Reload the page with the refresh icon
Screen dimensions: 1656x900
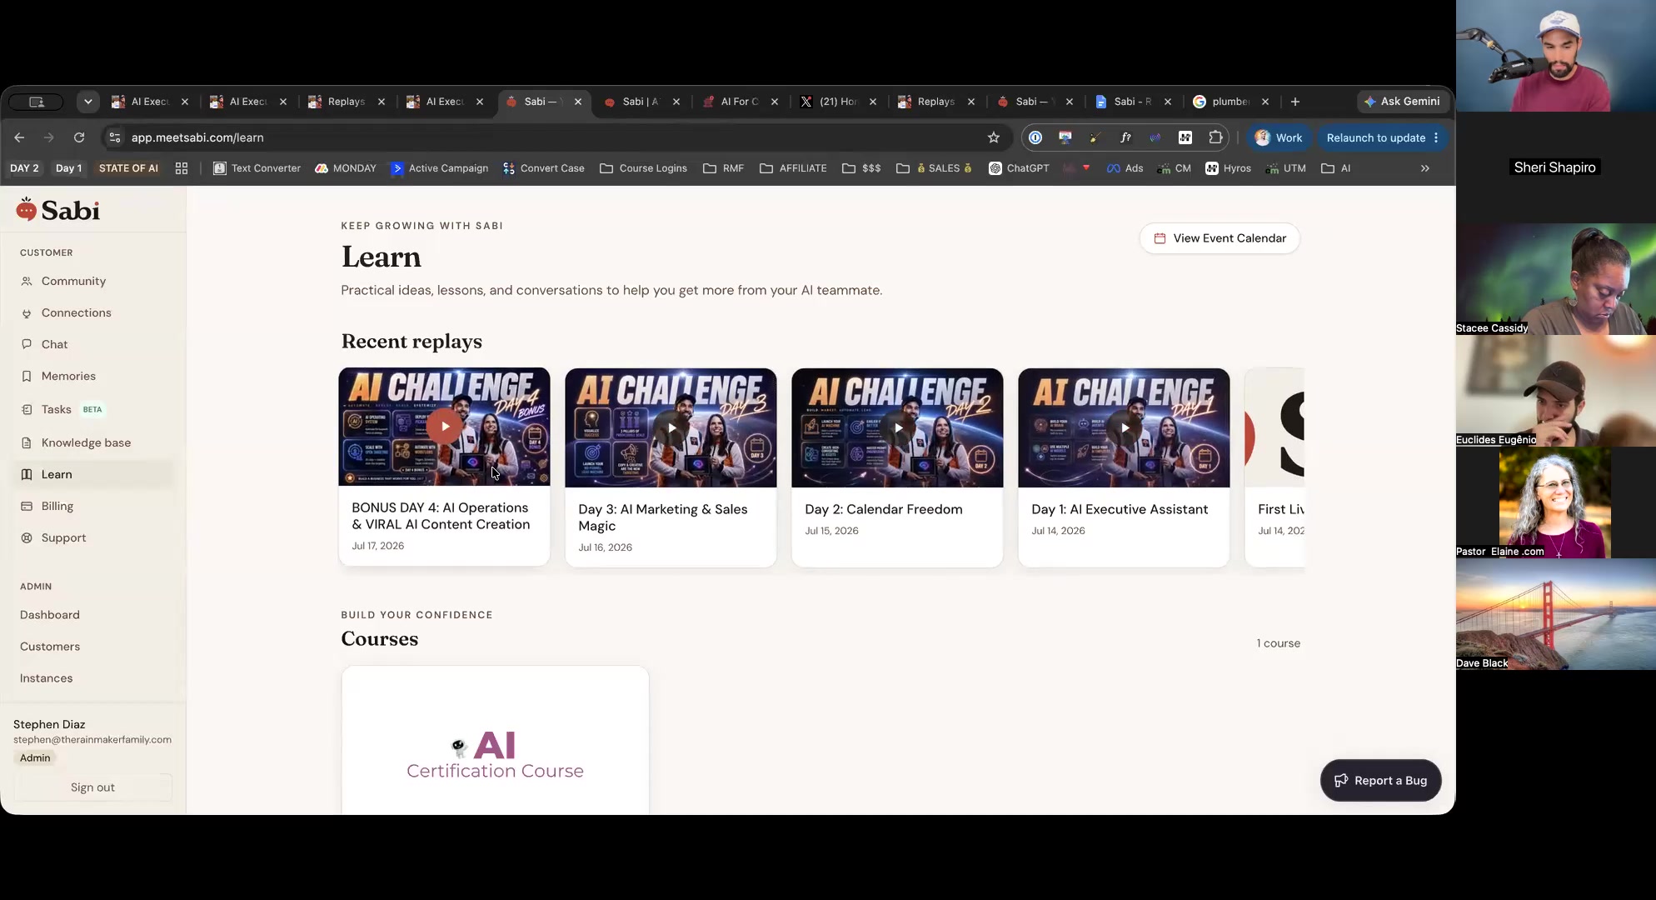click(x=79, y=137)
